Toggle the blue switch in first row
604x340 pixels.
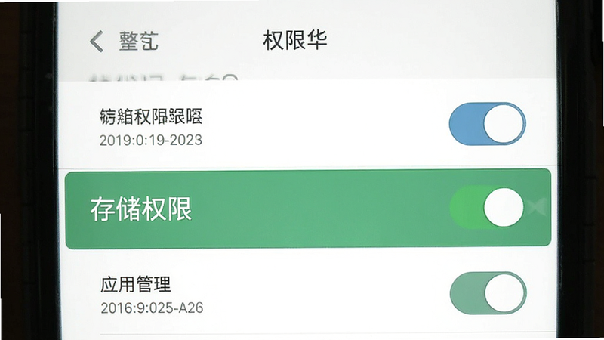click(x=487, y=124)
